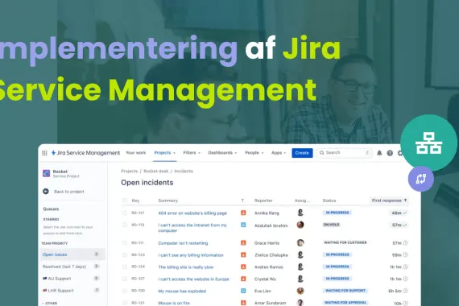The image size is (459, 306).
Task: Click assignee avatar for Grace Harris row
Action: [x=300, y=242]
